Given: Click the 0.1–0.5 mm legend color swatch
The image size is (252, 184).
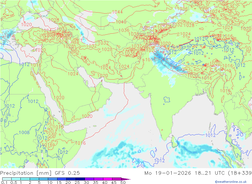Looking at the screenshot, I should pos(7,179).
